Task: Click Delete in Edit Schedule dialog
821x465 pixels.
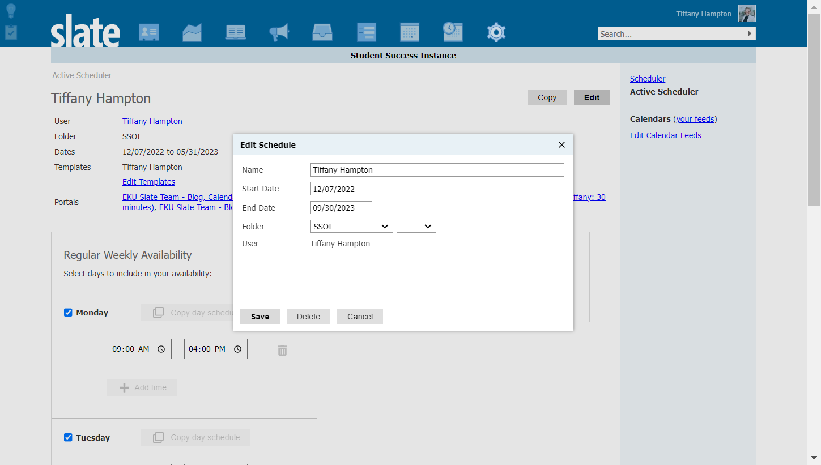Action: 308,317
